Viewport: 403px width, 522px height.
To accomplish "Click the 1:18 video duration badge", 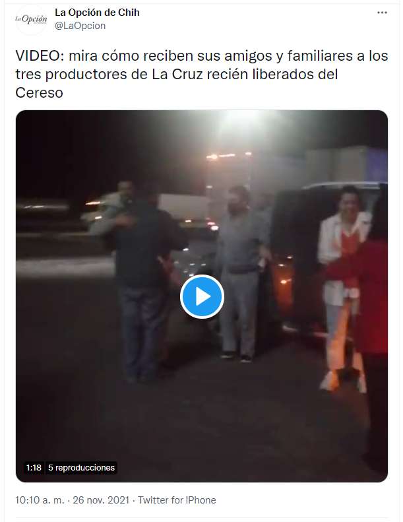I will click(34, 467).
